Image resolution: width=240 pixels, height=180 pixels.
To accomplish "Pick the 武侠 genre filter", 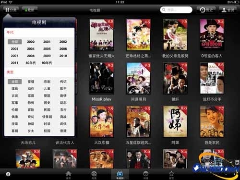I will (x=63, y=124).
